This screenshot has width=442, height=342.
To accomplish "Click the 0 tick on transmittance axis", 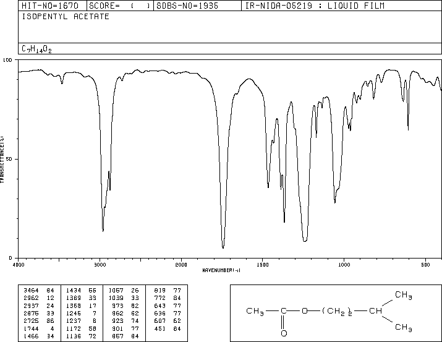I will pos(11,258).
